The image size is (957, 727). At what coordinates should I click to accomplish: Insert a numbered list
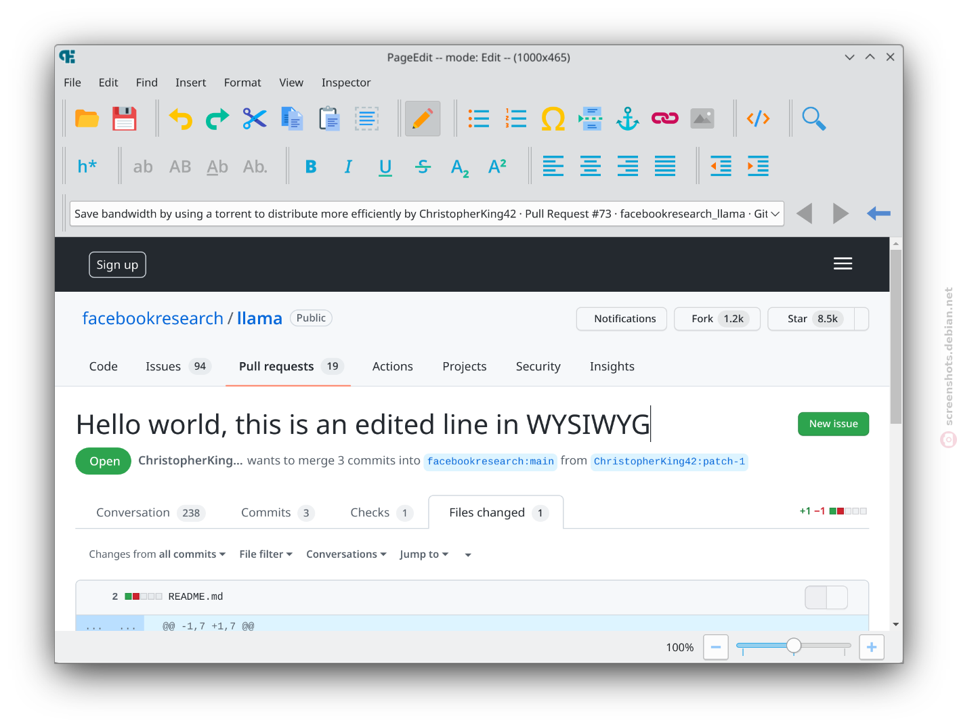[x=516, y=118]
